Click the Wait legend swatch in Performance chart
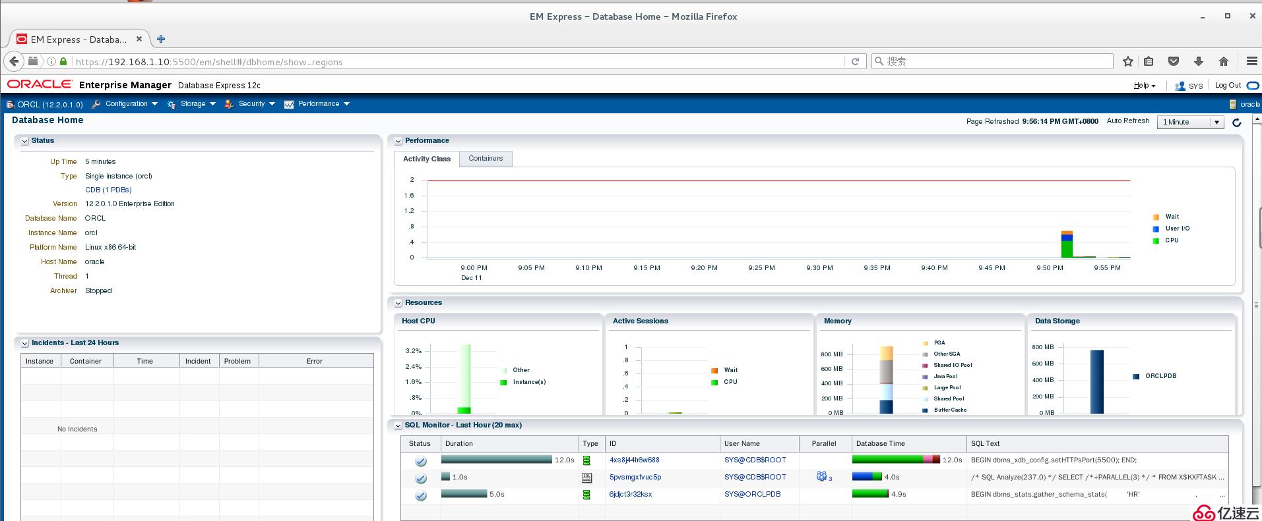 (x=1156, y=217)
